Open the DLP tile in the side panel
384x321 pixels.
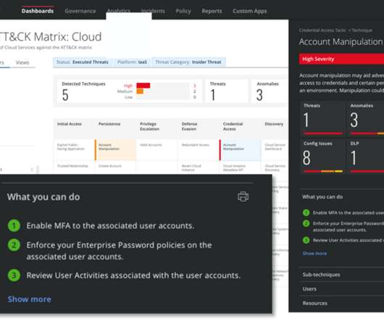pos(365,156)
